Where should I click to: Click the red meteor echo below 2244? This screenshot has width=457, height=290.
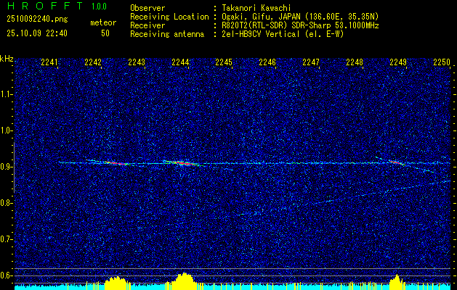pos(183,164)
